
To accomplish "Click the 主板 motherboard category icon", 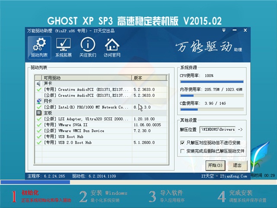I will click(39, 113).
